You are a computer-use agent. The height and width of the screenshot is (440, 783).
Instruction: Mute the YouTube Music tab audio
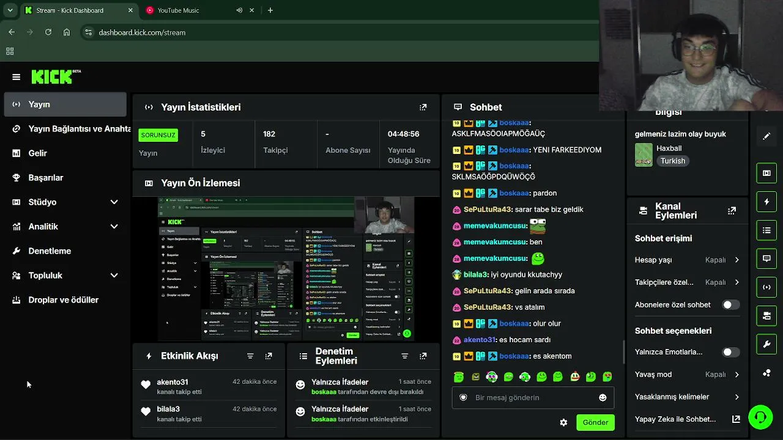tap(239, 10)
